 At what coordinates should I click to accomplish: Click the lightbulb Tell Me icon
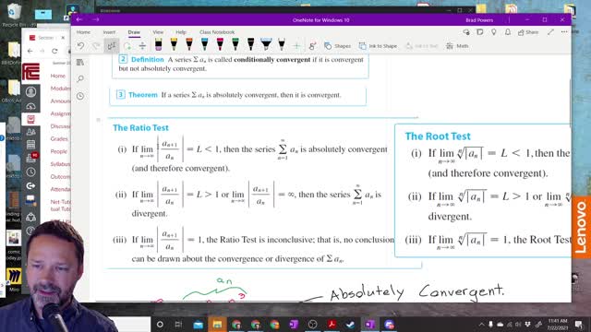[x=494, y=32]
